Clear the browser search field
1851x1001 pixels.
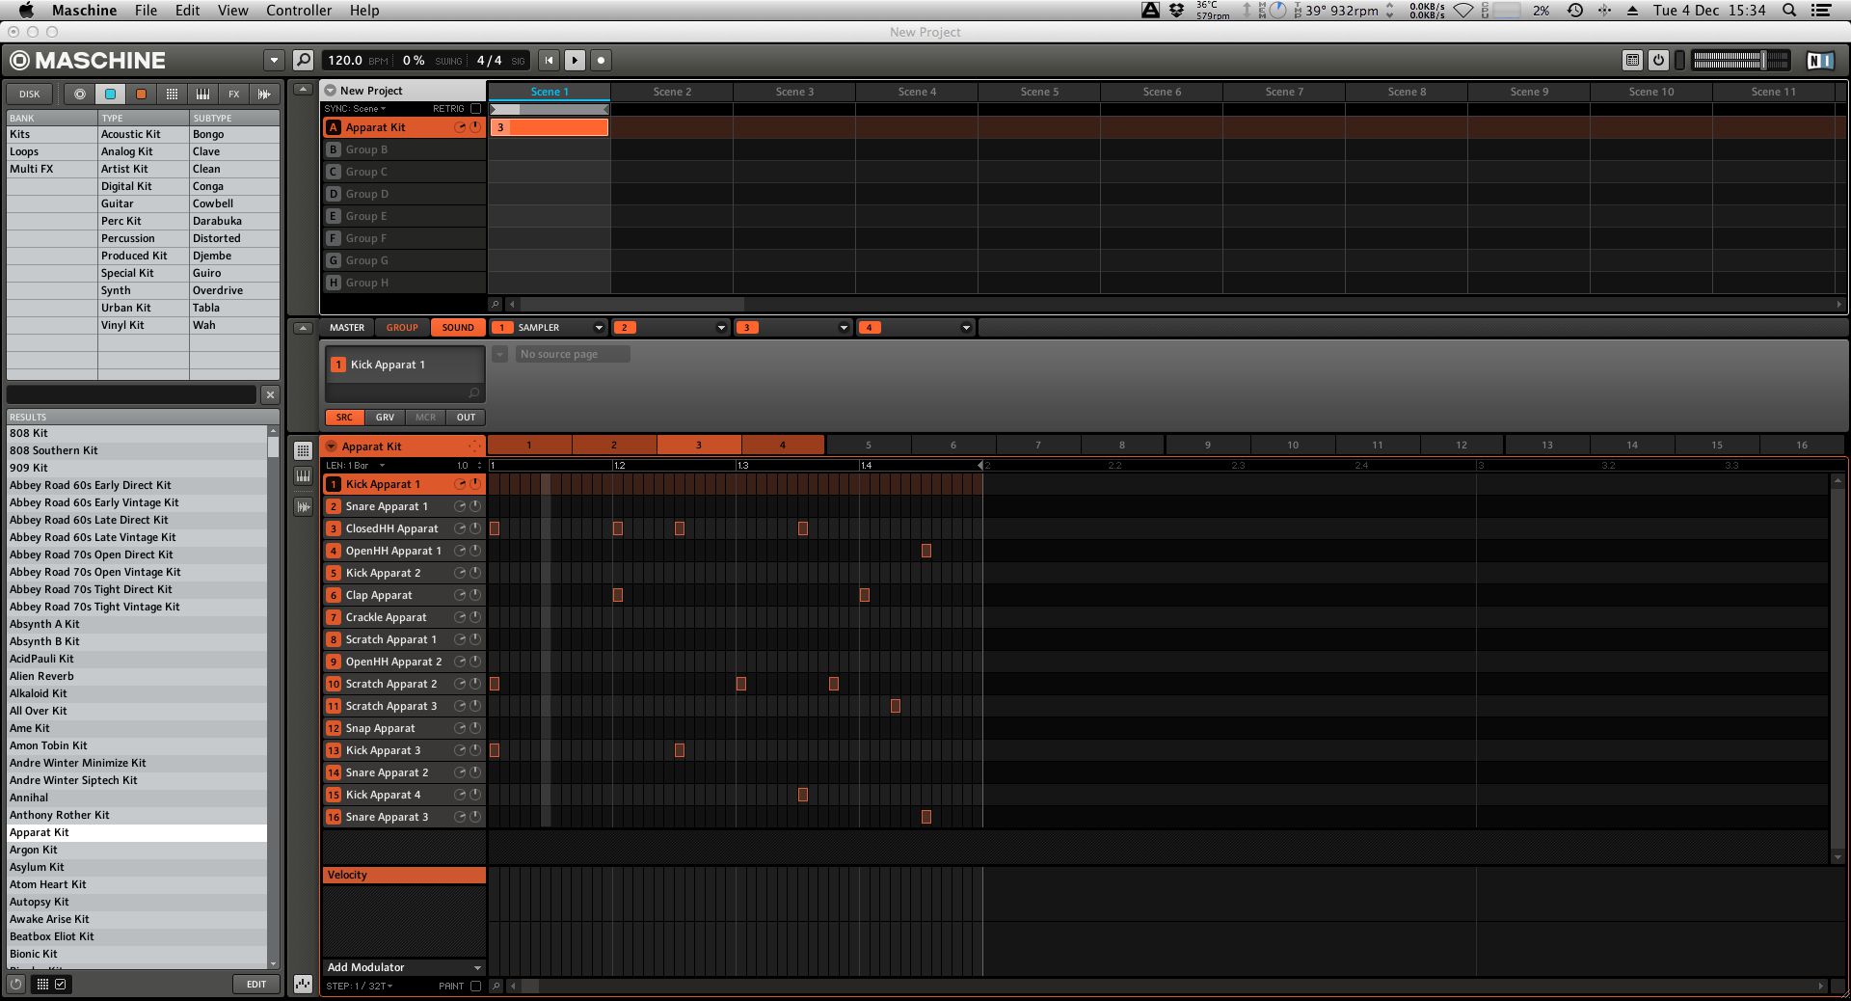[270, 394]
